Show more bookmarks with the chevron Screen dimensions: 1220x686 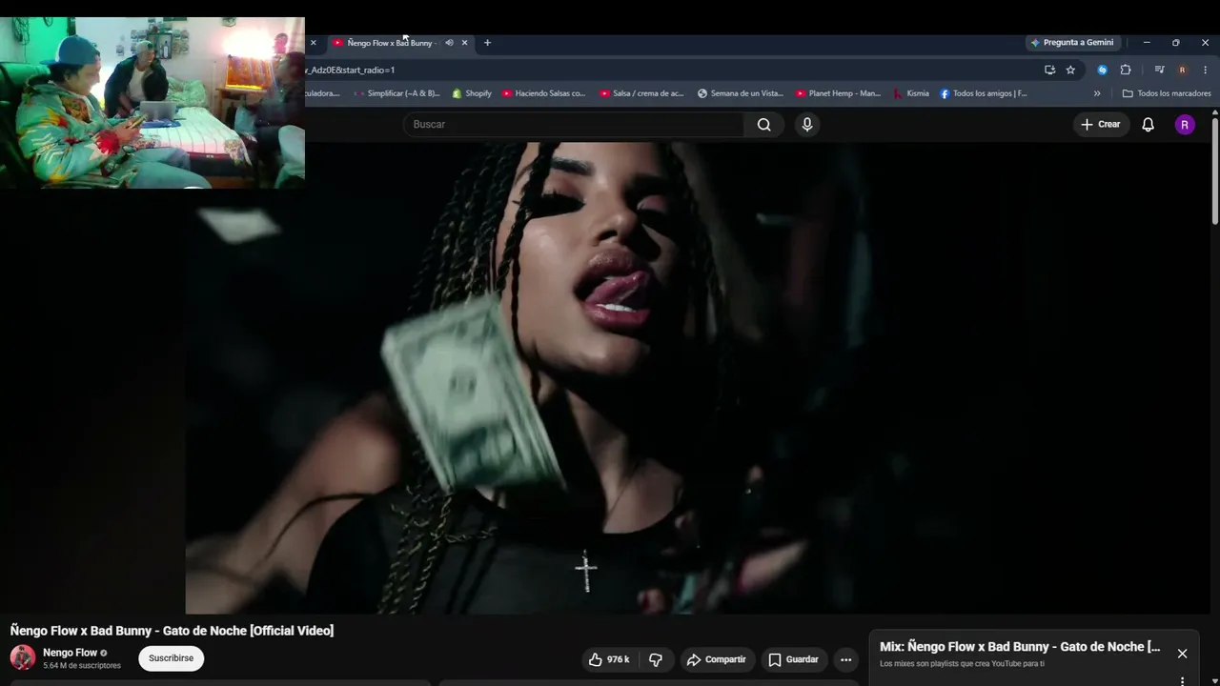1097,93
